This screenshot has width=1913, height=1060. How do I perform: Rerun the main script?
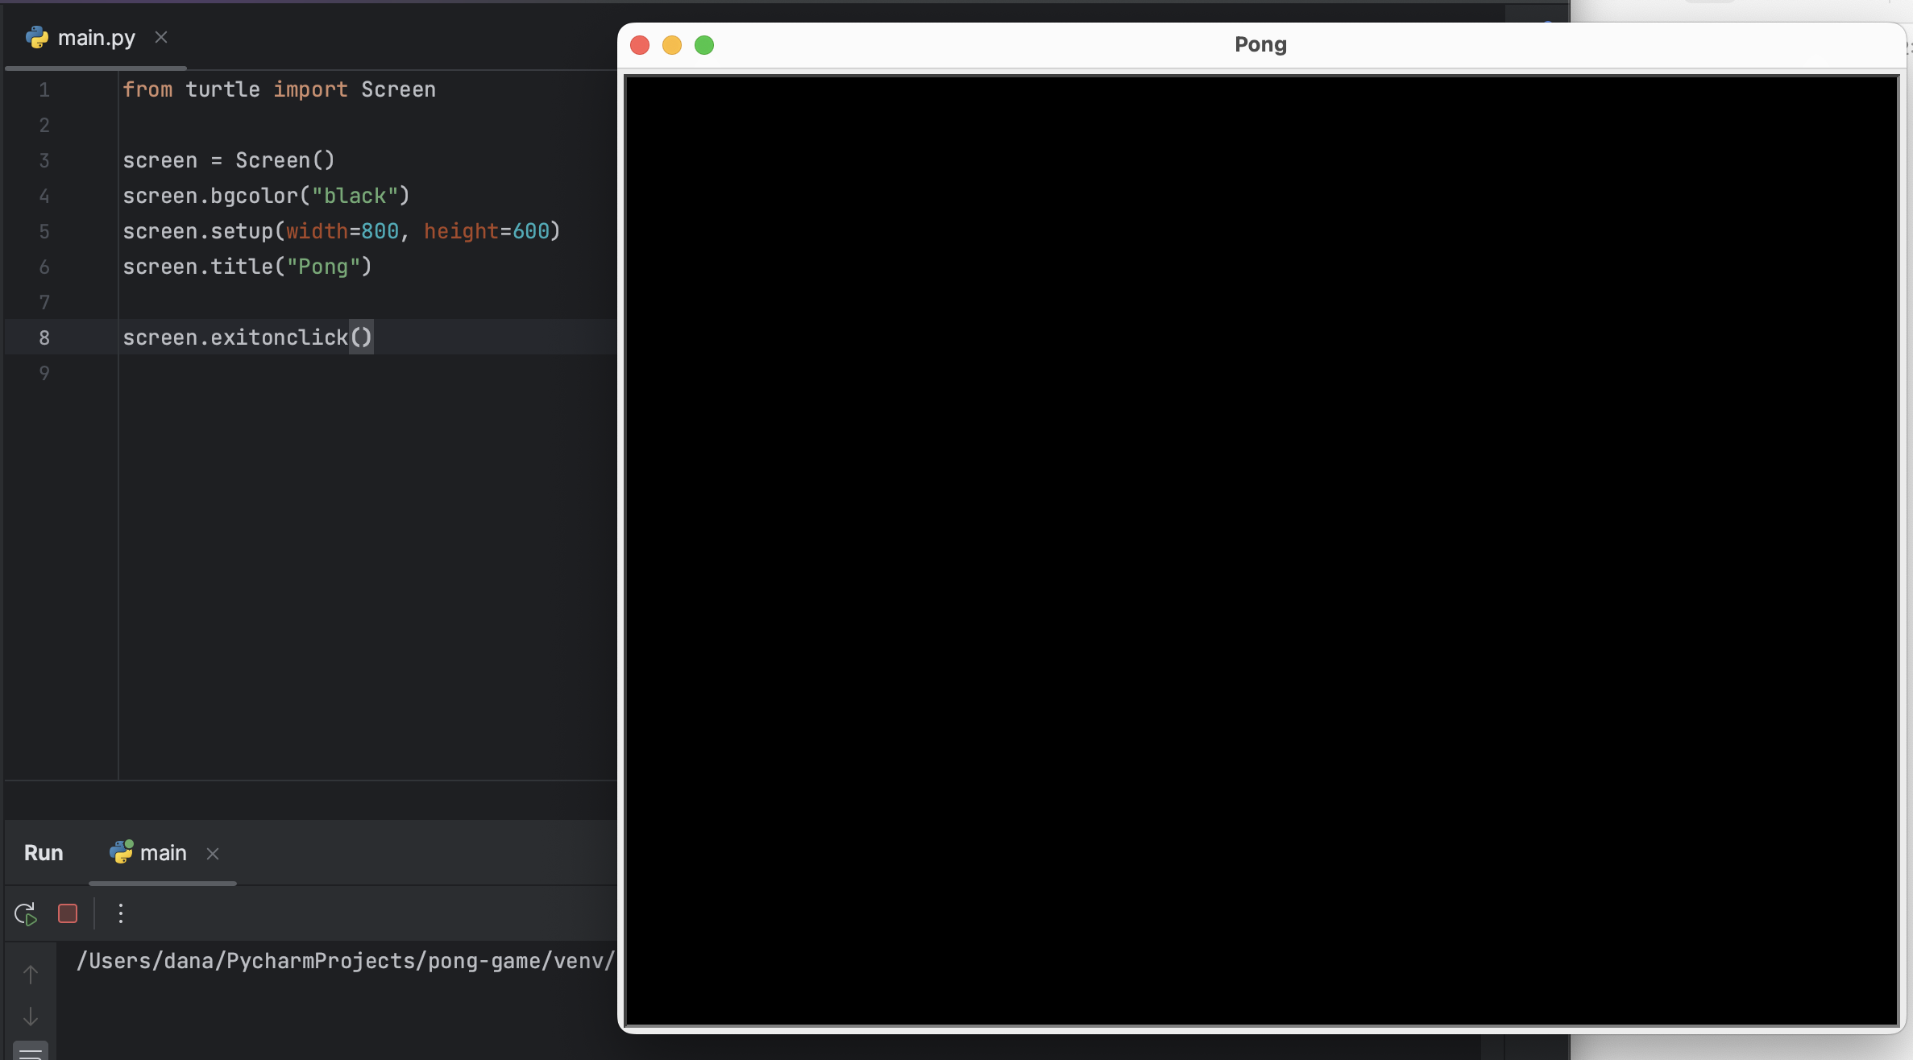[x=26, y=914]
